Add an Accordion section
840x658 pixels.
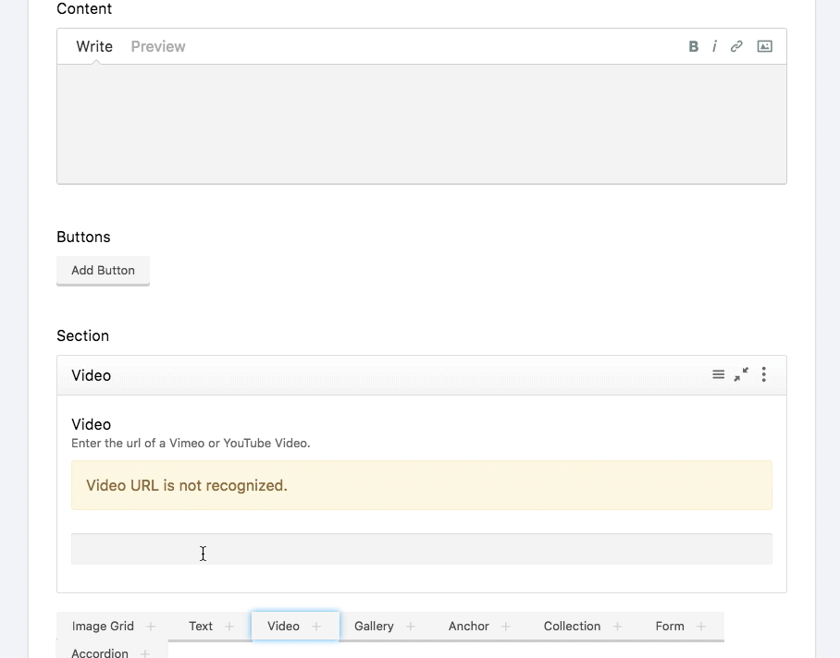[x=111, y=652]
